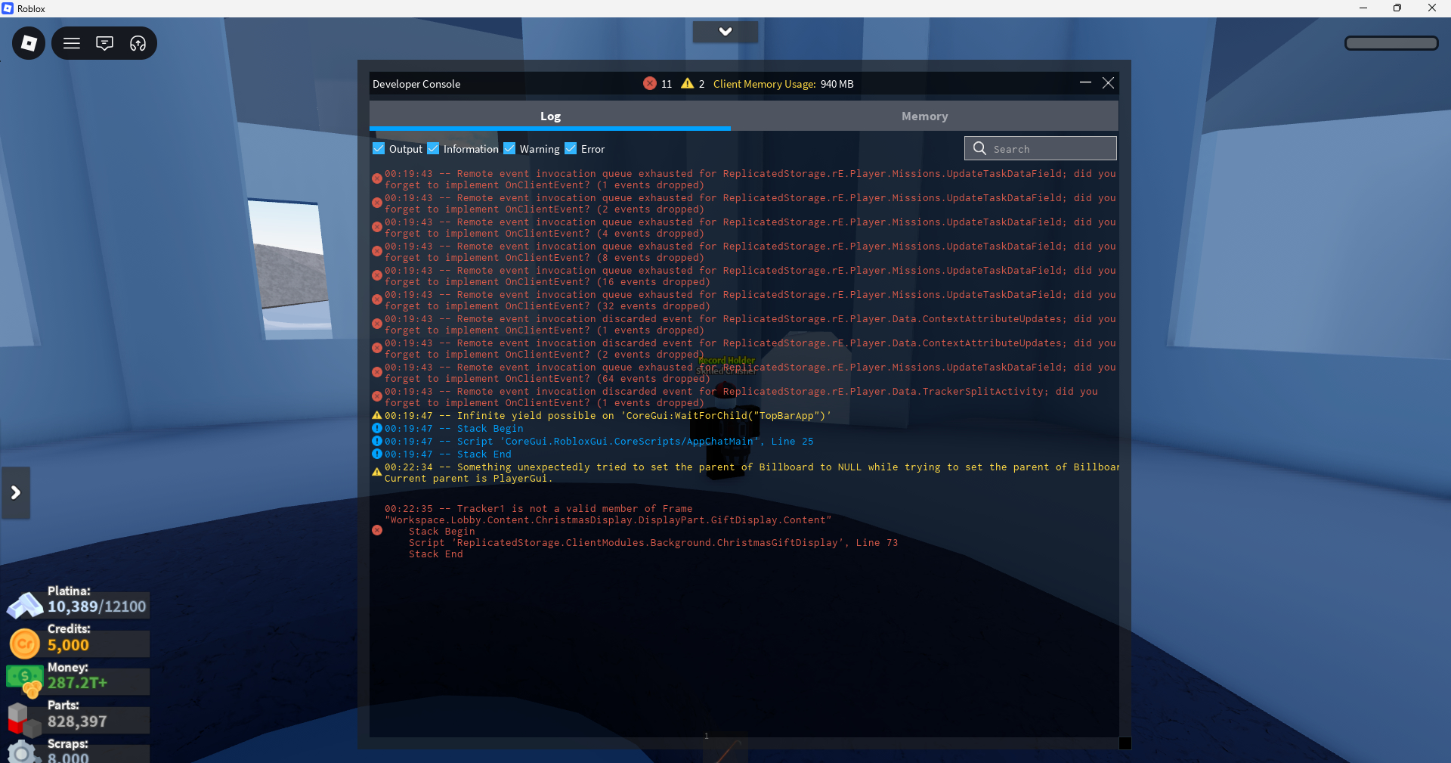Click the Roblox logo menu button
1451x763 pixels.
(29, 43)
